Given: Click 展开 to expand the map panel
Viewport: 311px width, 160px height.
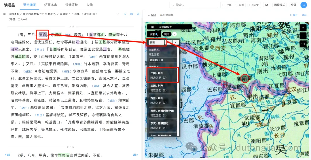Looking at the screenshot, I should [294, 15].
